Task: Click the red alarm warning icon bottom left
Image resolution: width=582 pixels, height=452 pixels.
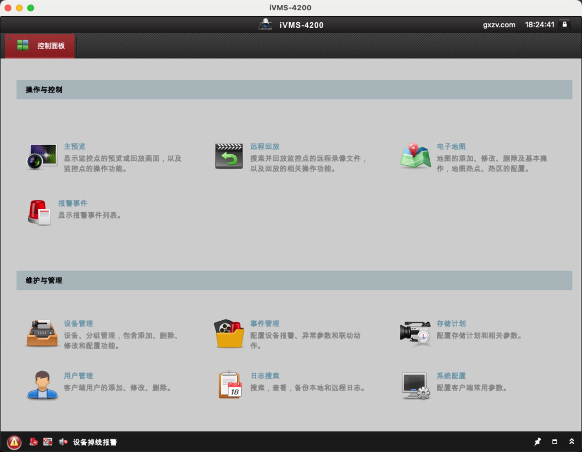Action: (14, 442)
